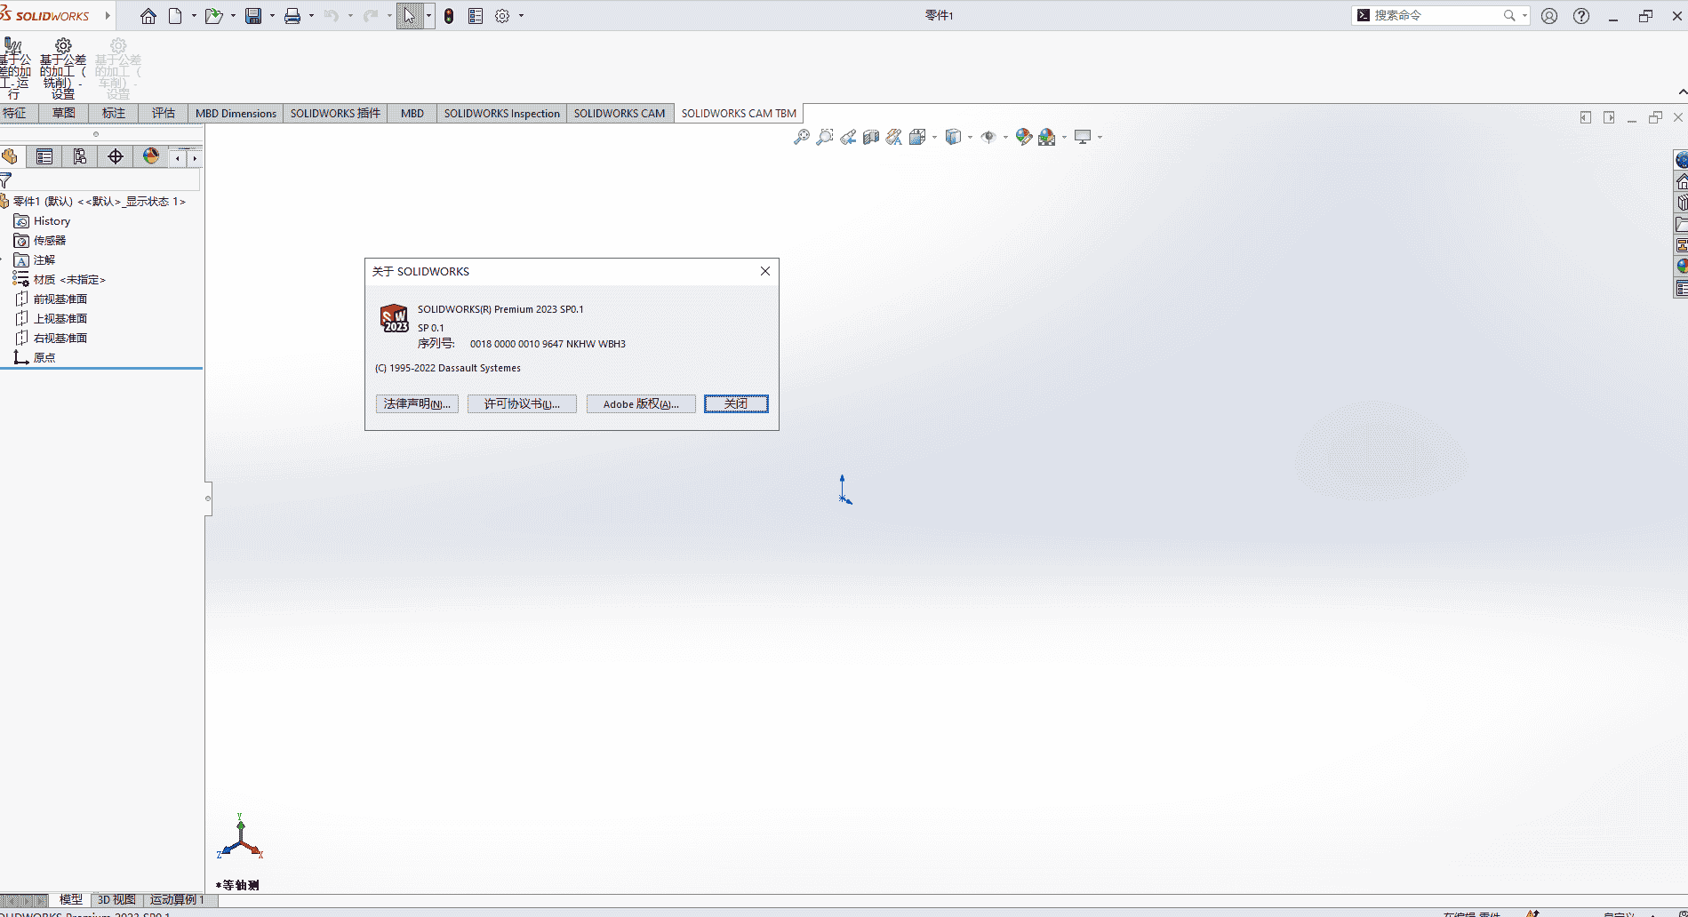
Task: Click the Open file folder icon
Action: tap(213, 16)
